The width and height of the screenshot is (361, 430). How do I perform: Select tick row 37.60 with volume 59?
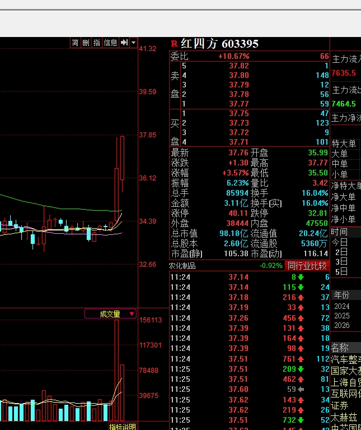click(x=249, y=389)
